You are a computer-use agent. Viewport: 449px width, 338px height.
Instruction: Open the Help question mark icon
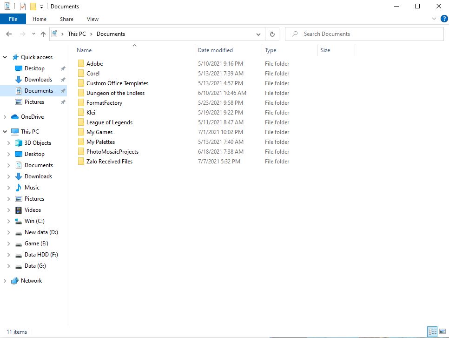click(x=443, y=19)
